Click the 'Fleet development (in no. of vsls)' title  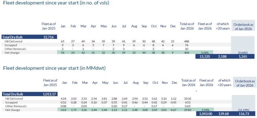click(x=56, y=3)
